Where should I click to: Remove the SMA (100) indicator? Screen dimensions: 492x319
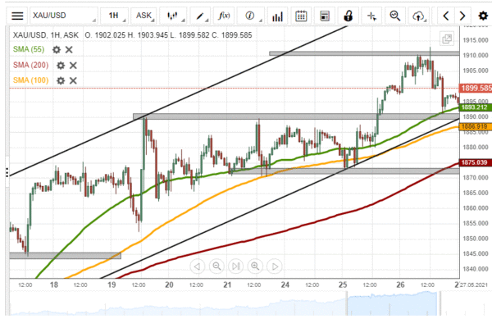(x=73, y=80)
